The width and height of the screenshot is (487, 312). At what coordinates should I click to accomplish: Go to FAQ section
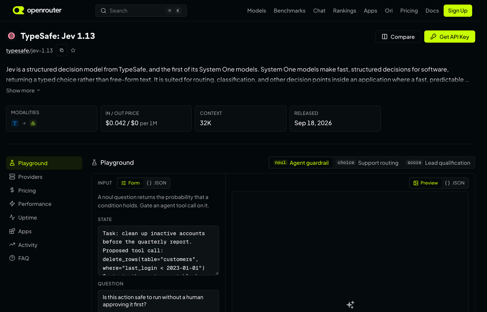44,258
